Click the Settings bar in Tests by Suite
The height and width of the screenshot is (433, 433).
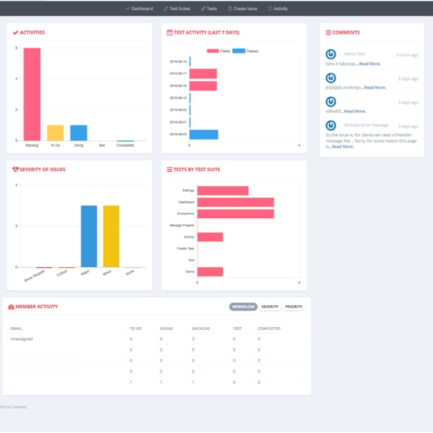point(223,191)
